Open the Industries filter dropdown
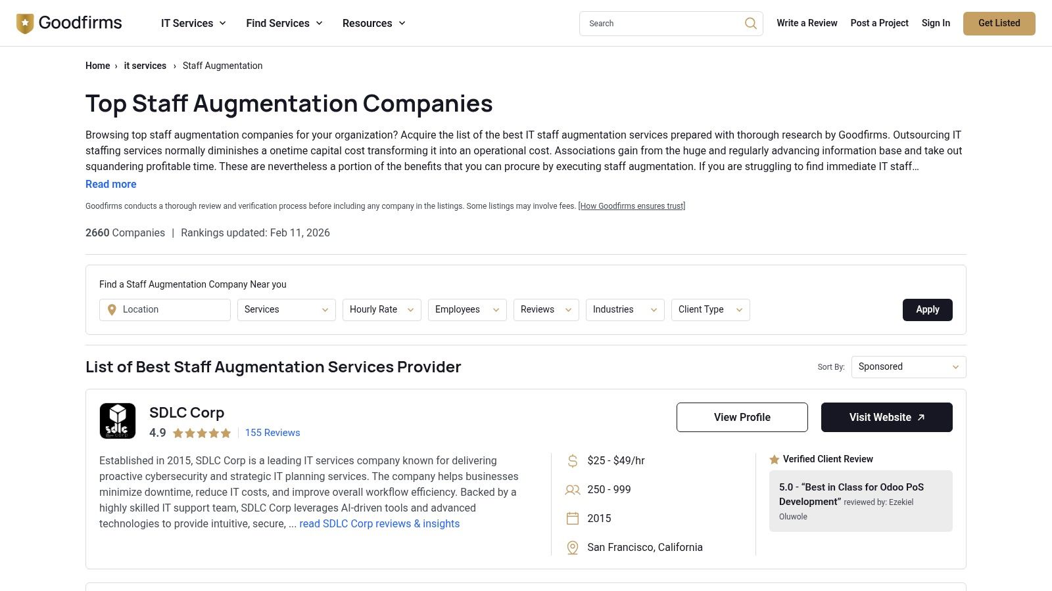The image size is (1052, 591). pyautogui.click(x=625, y=310)
